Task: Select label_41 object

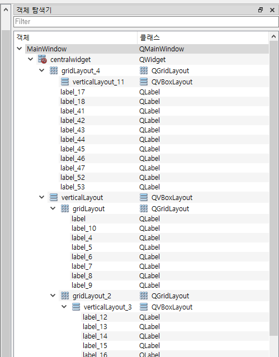Action: coord(73,111)
